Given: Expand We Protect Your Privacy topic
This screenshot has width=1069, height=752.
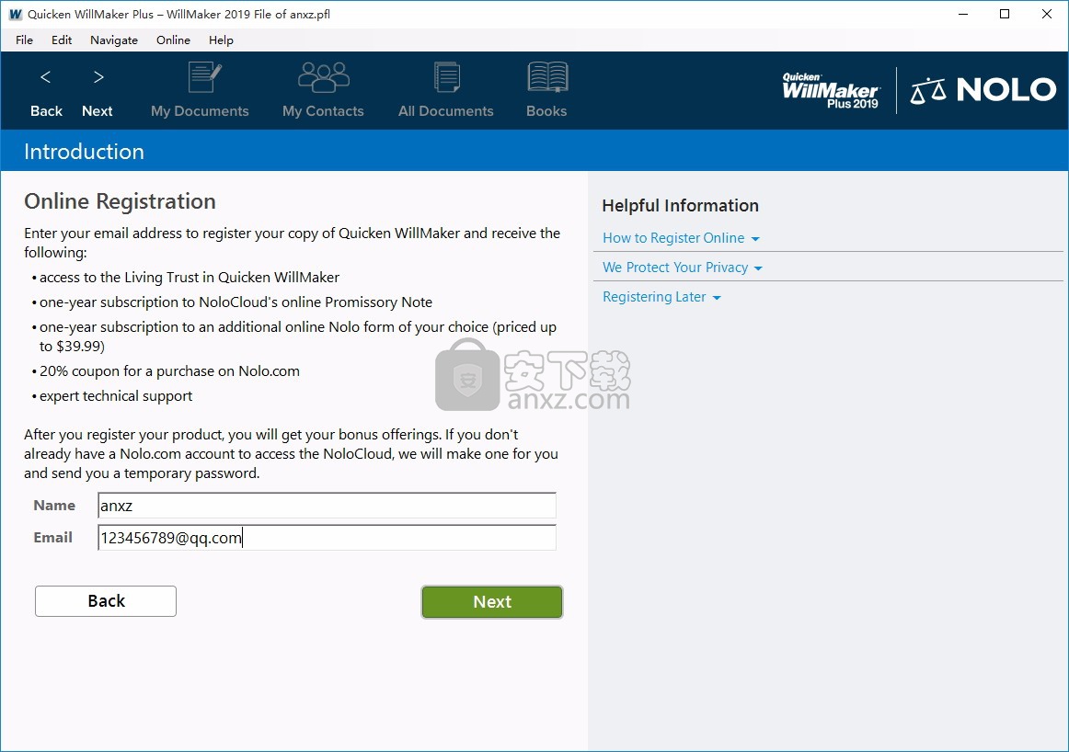Looking at the screenshot, I should pos(683,267).
